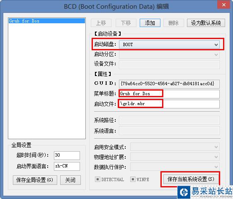This screenshot has height=199, width=233.
Task: Click the 删除 (delete) button
Action: (x=174, y=23)
